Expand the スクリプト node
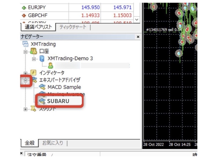217x159 pixels. tap(25, 109)
